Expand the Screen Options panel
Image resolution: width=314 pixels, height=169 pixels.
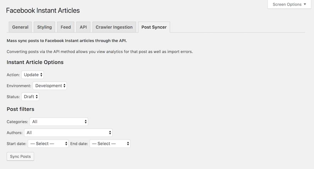click(x=290, y=4)
